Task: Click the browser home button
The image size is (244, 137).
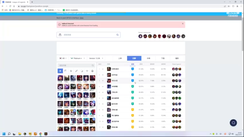Action: pyautogui.click(x=14, y=6)
